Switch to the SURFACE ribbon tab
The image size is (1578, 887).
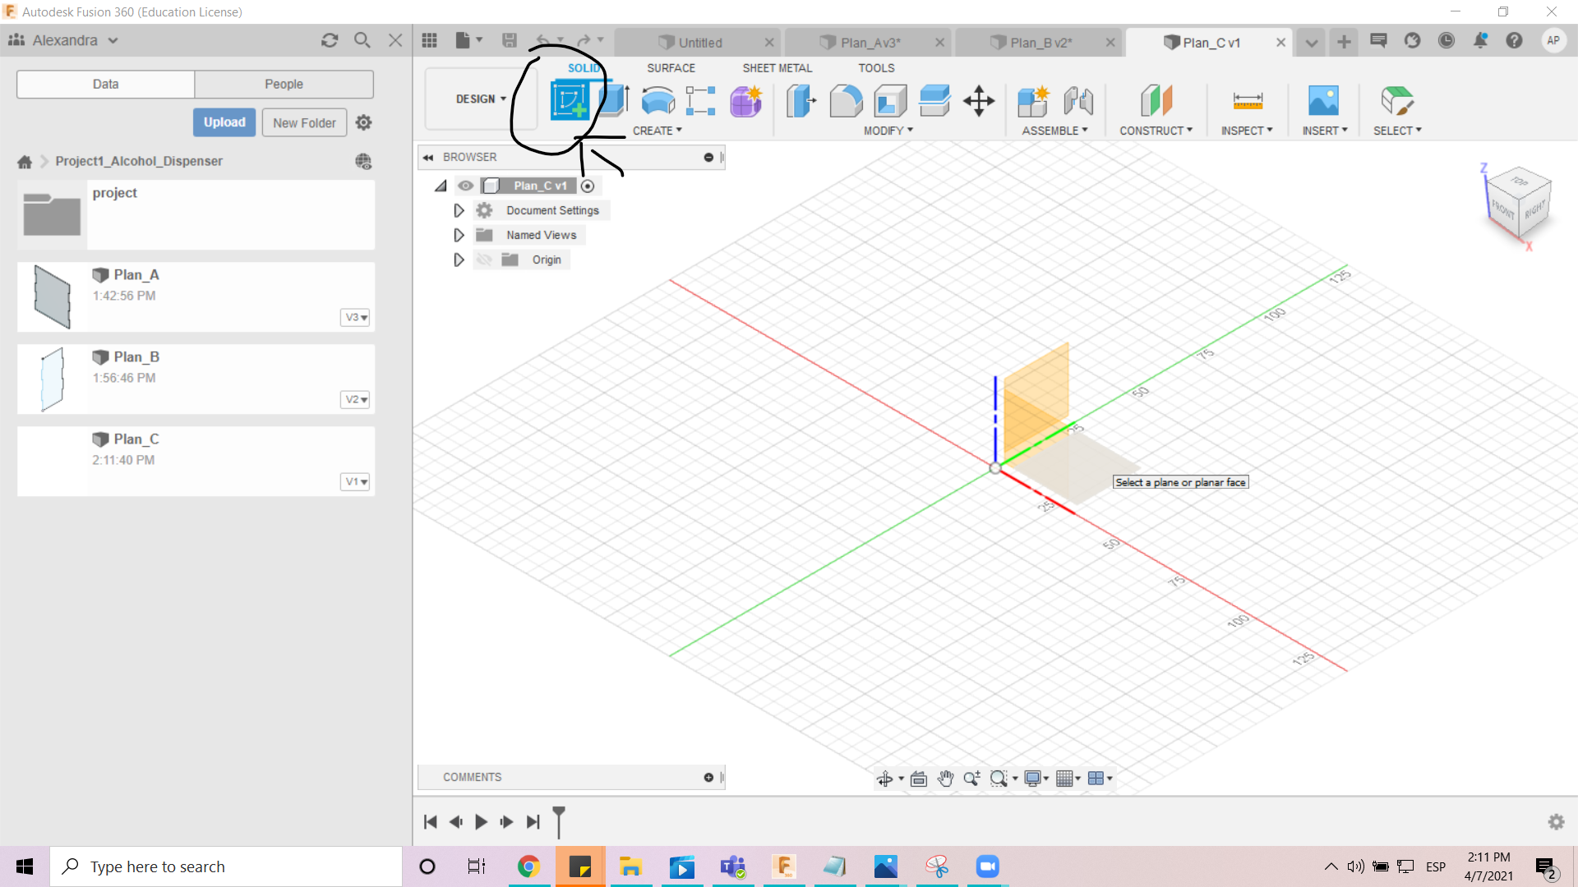coord(671,68)
